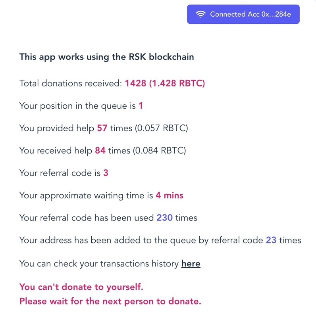Screen dimensions: 316x333
Task: Click the total donations value 1428 (1.428 RBTC)
Action: point(165,83)
